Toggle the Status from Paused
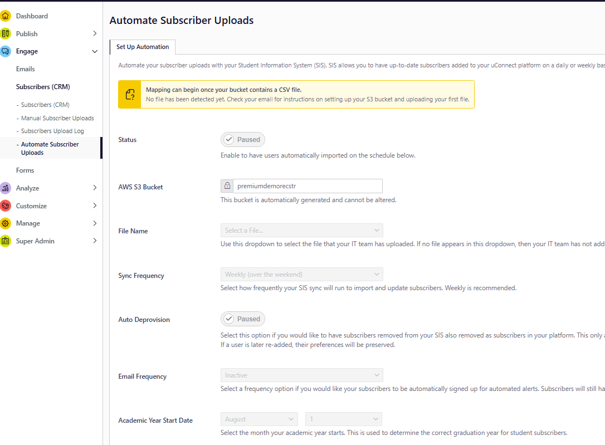The image size is (605, 445). [x=242, y=139]
